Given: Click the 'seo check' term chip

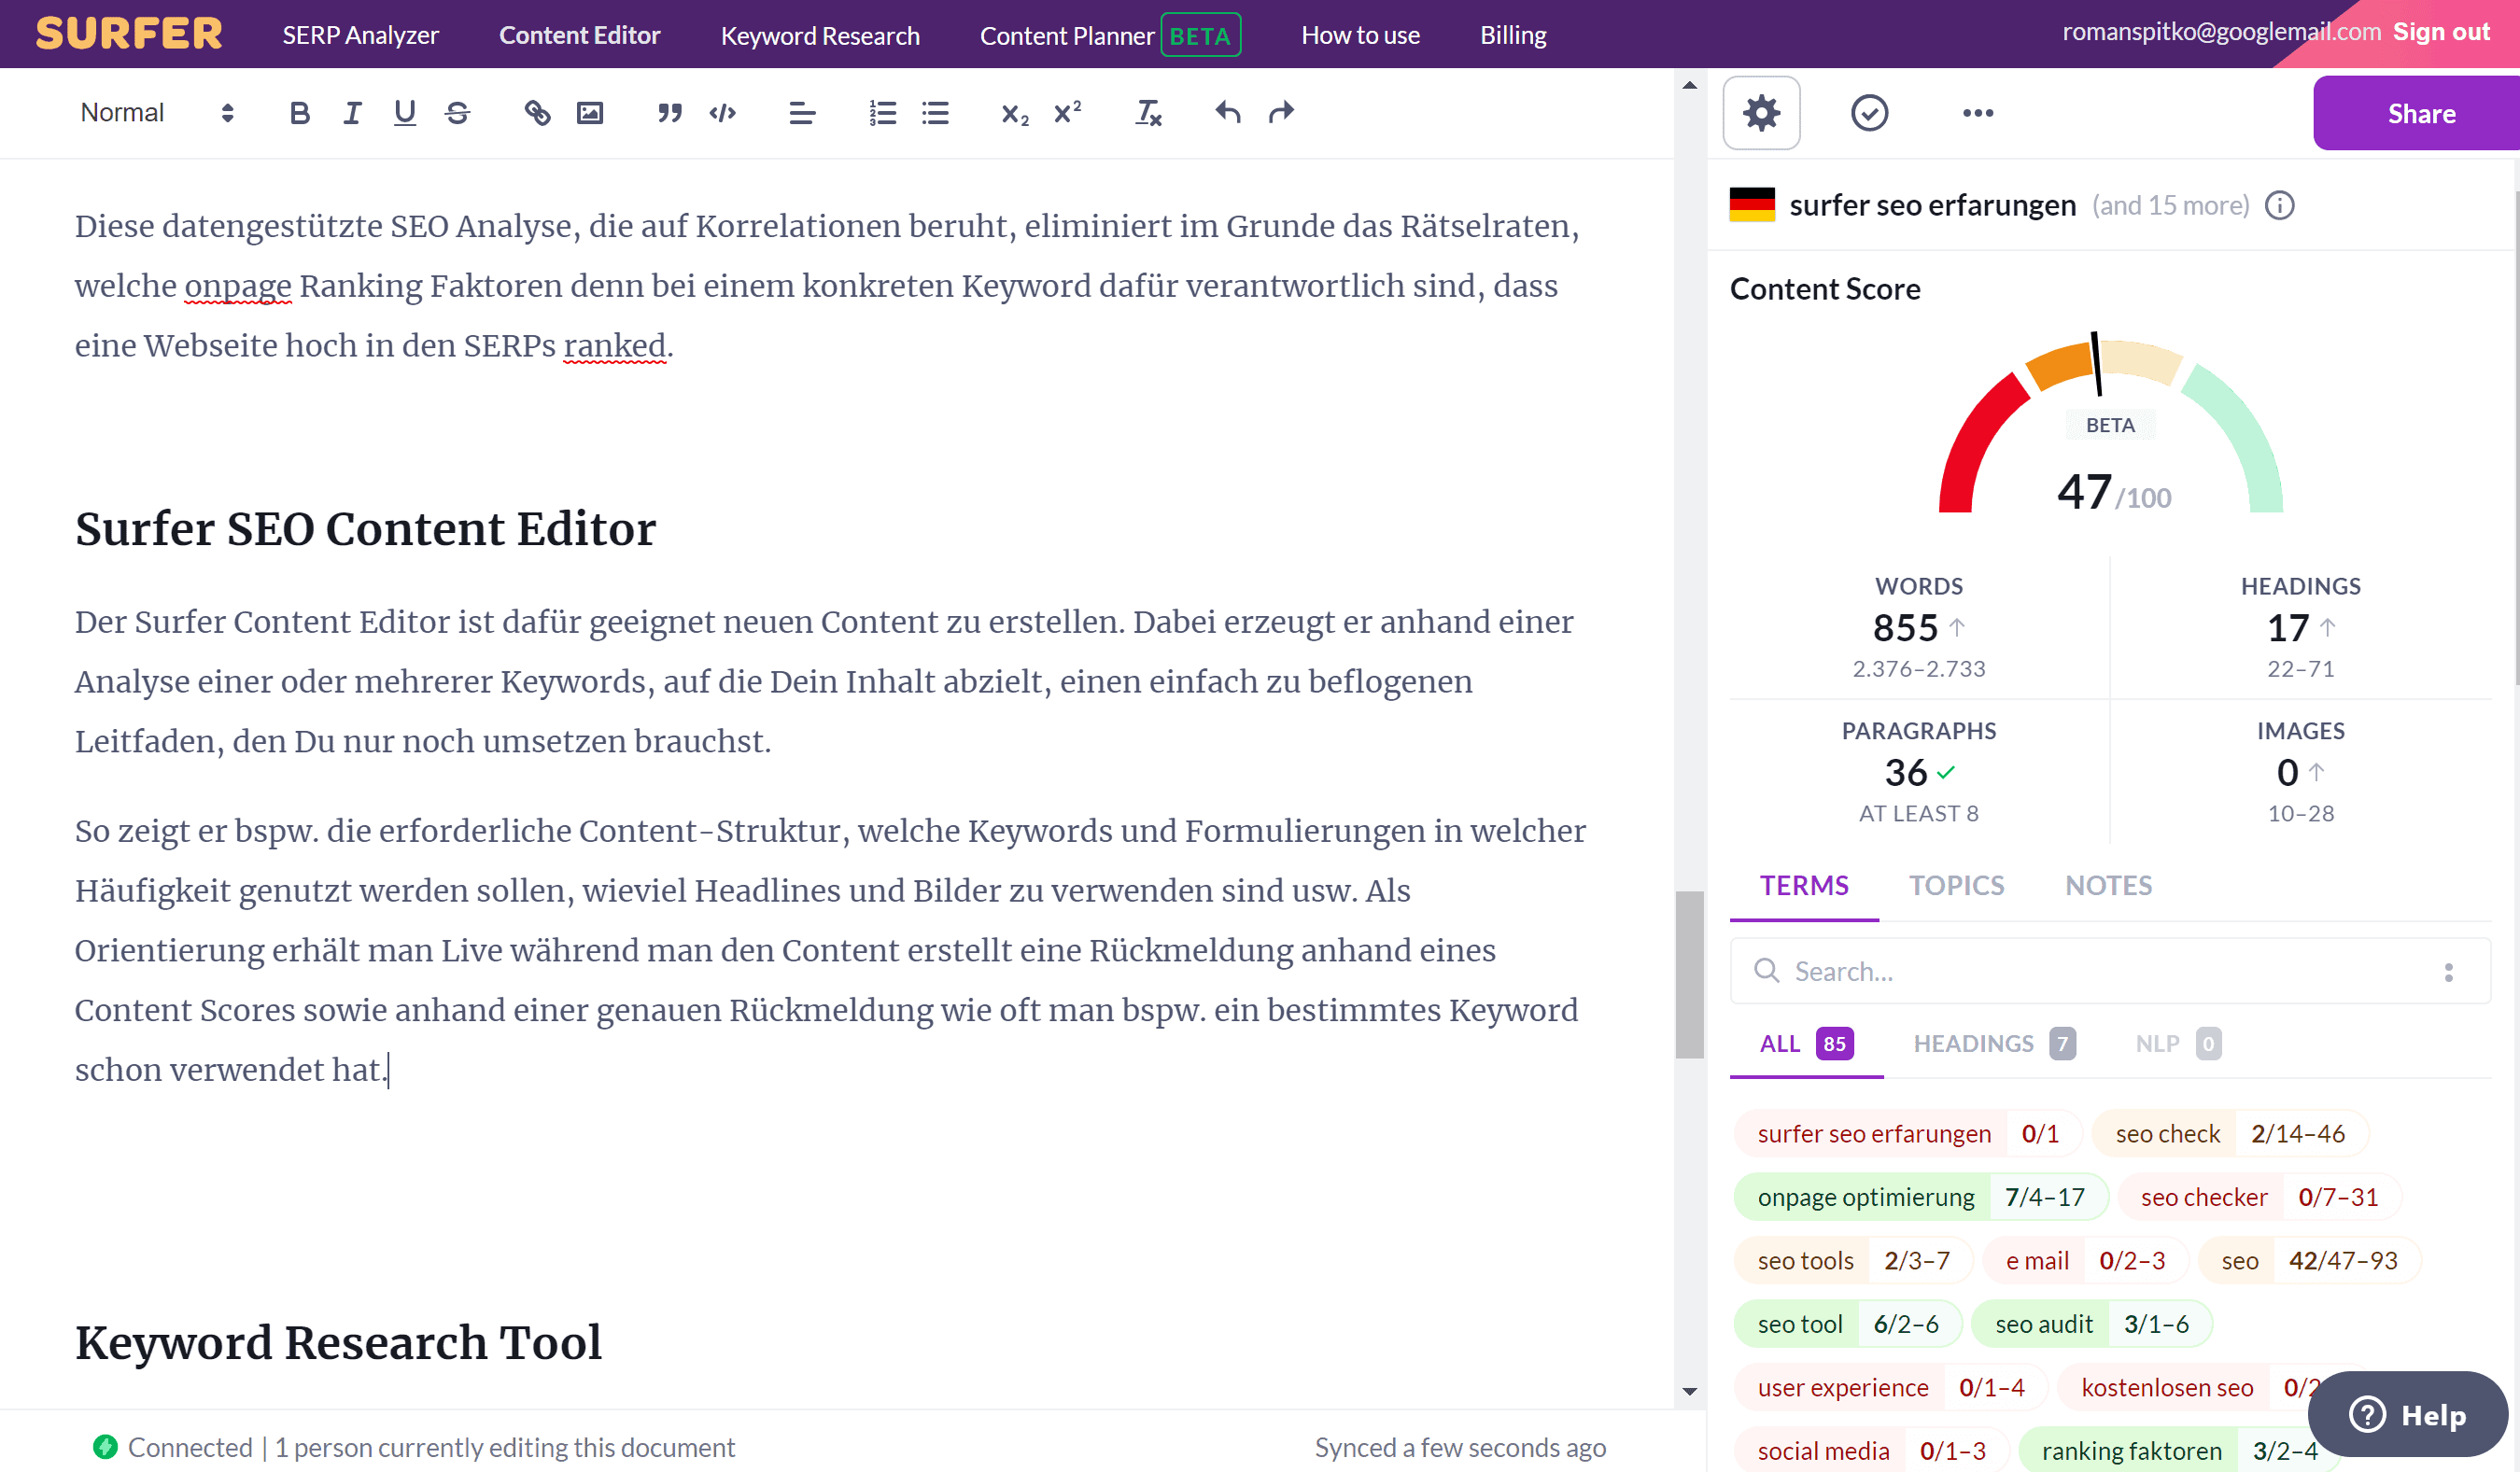Looking at the screenshot, I should pyautogui.click(x=2230, y=1134).
